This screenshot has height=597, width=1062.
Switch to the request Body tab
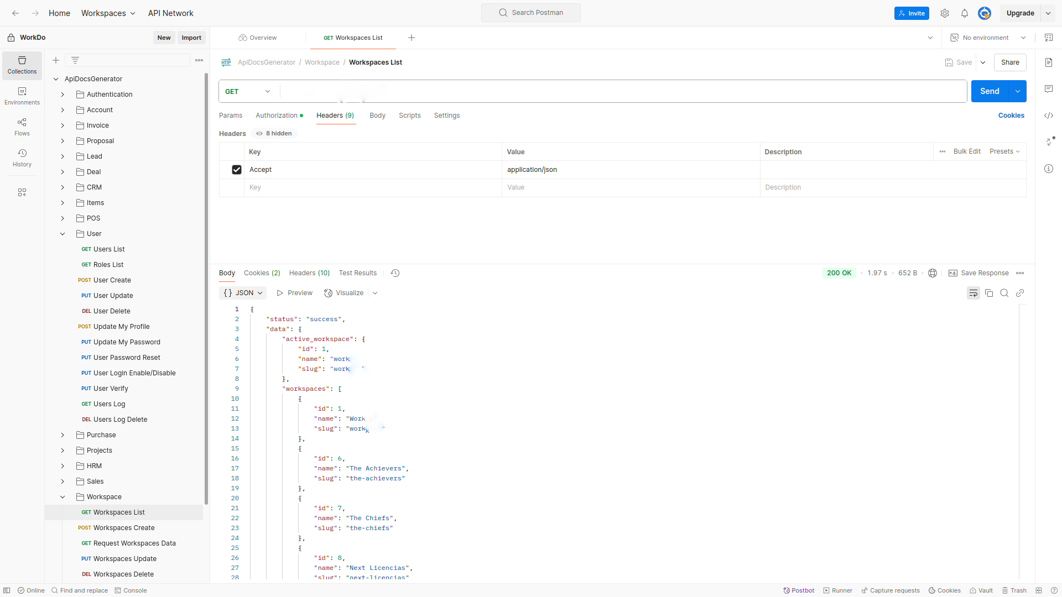[x=377, y=116]
